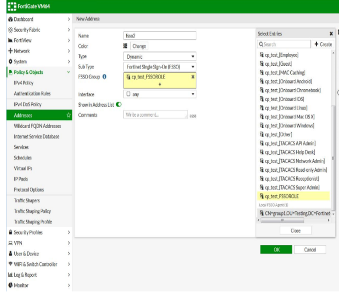Expand the Network chevron
Image resolution: width=339 pixels, height=296 pixels.
click(x=69, y=51)
